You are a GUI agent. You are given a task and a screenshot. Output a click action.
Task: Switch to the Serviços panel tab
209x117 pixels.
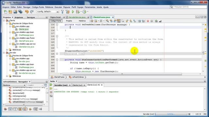click(31, 17)
